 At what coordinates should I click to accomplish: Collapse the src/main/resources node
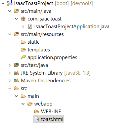(x=10, y=34)
